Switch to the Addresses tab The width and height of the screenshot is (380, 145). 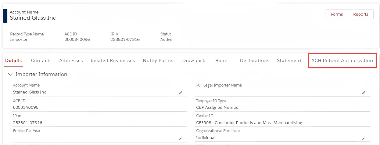[71, 61]
